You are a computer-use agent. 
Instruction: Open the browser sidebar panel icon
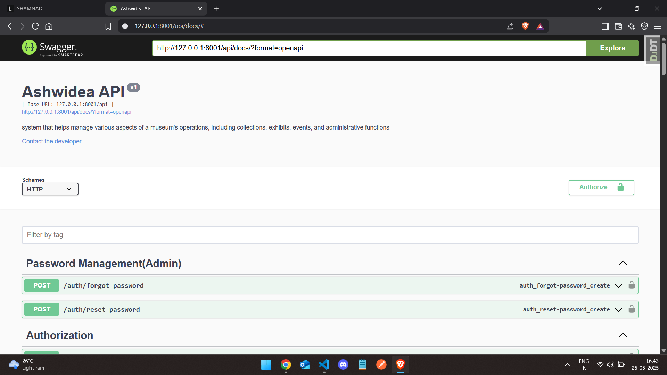click(x=605, y=26)
